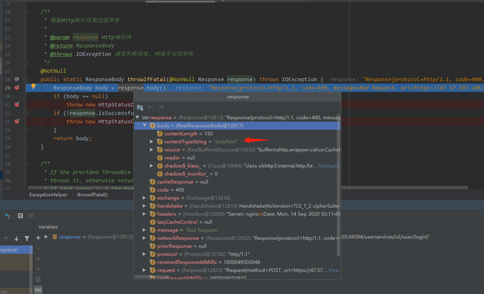The image size is (484, 294).
Task: Click the View link on the request row
Action: click(334, 270)
